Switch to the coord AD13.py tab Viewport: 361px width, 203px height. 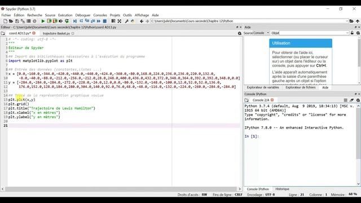click(x=20, y=33)
